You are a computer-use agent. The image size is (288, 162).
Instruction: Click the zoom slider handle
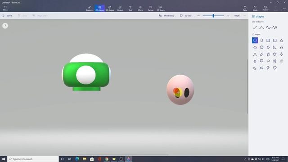213,16
